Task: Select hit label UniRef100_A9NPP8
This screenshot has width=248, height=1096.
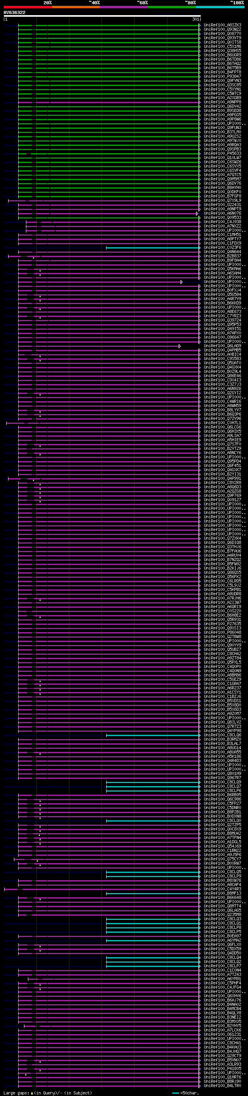Action: (222, 102)
